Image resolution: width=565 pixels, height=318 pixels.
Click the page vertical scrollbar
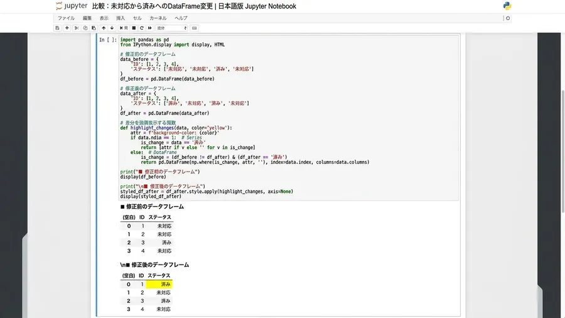coord(563,151)
